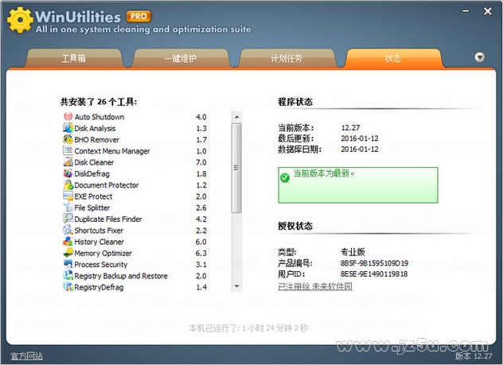Click the product number 8B5F-9B1595109D19
Screen dimensions: 503x365
374,263
